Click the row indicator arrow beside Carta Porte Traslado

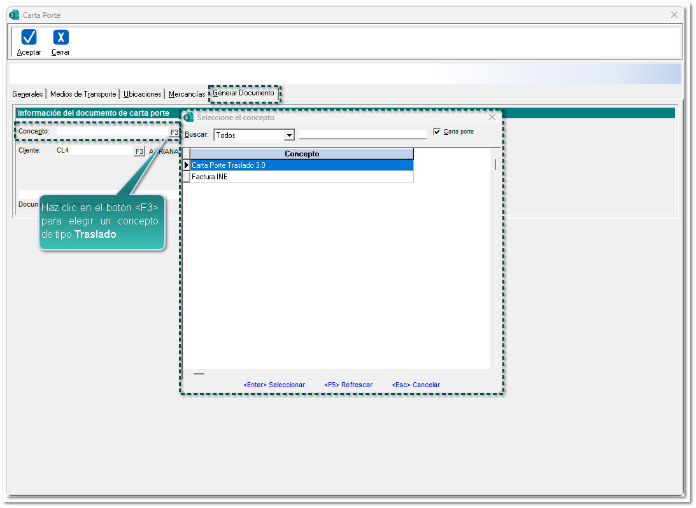tap(187, 165)
